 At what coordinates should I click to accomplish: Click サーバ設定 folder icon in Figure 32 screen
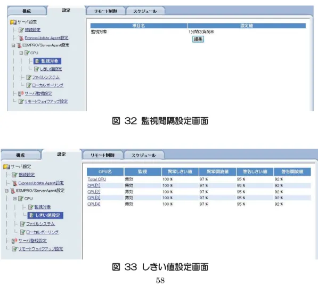[x=13, y=22]
